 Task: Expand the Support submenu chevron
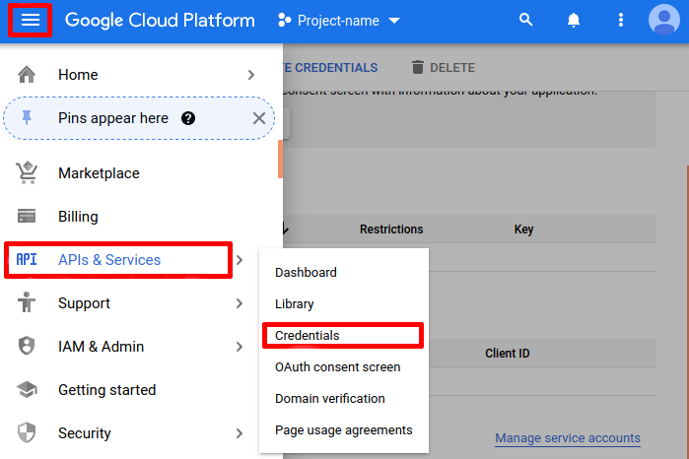click(240, 303)
